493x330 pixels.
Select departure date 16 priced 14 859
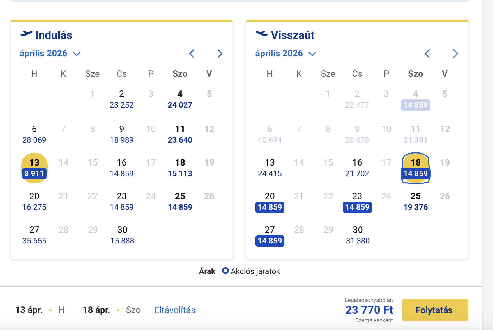(x=122, y=168)
